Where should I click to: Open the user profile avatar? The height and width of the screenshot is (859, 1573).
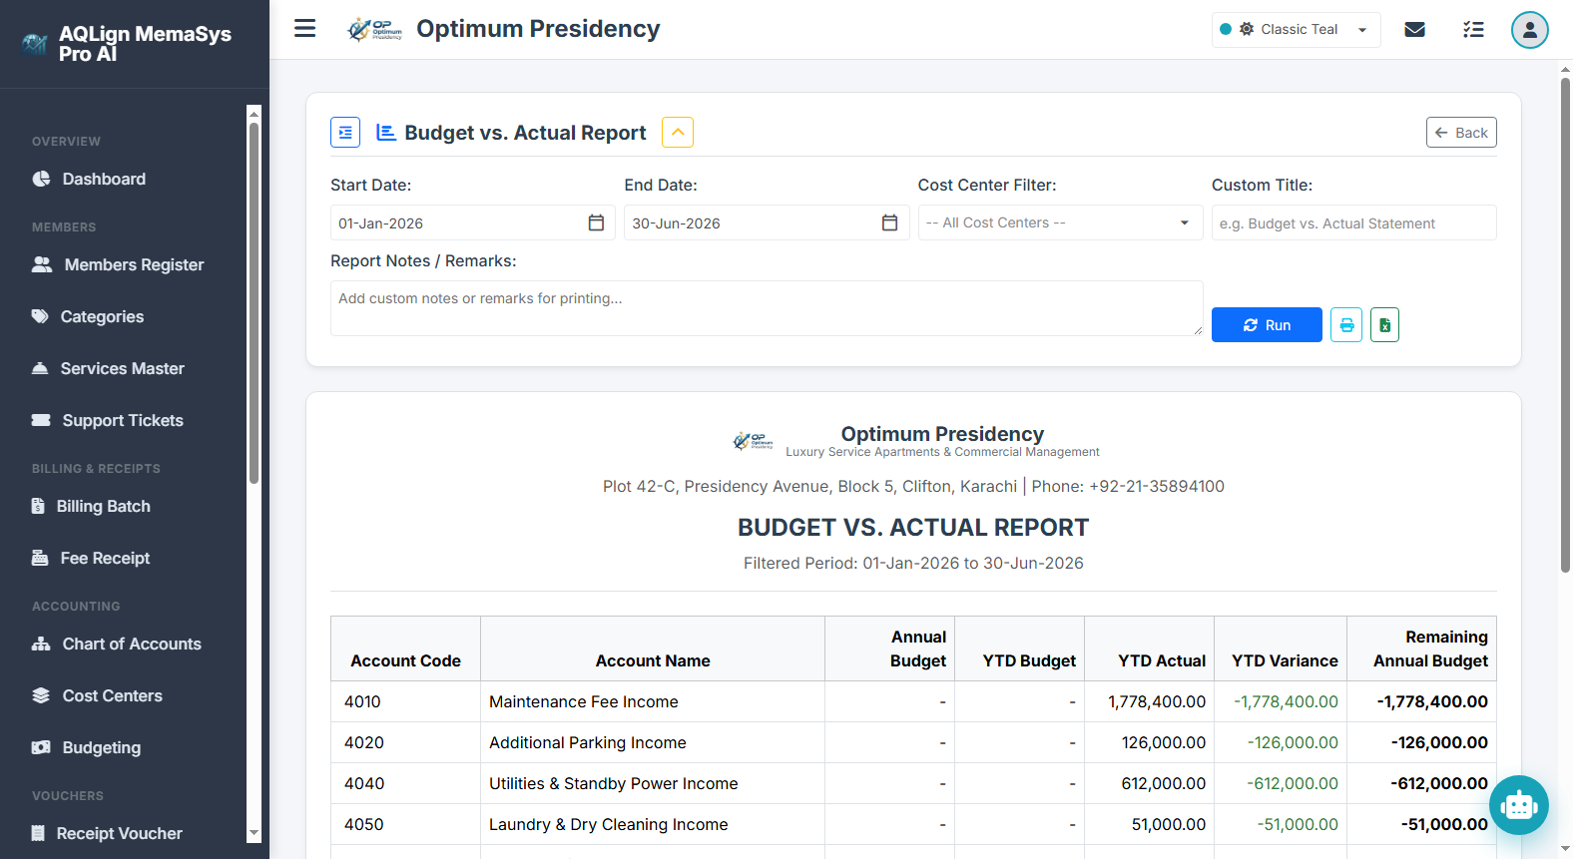pyautogui.click(x=1529, y=30)
